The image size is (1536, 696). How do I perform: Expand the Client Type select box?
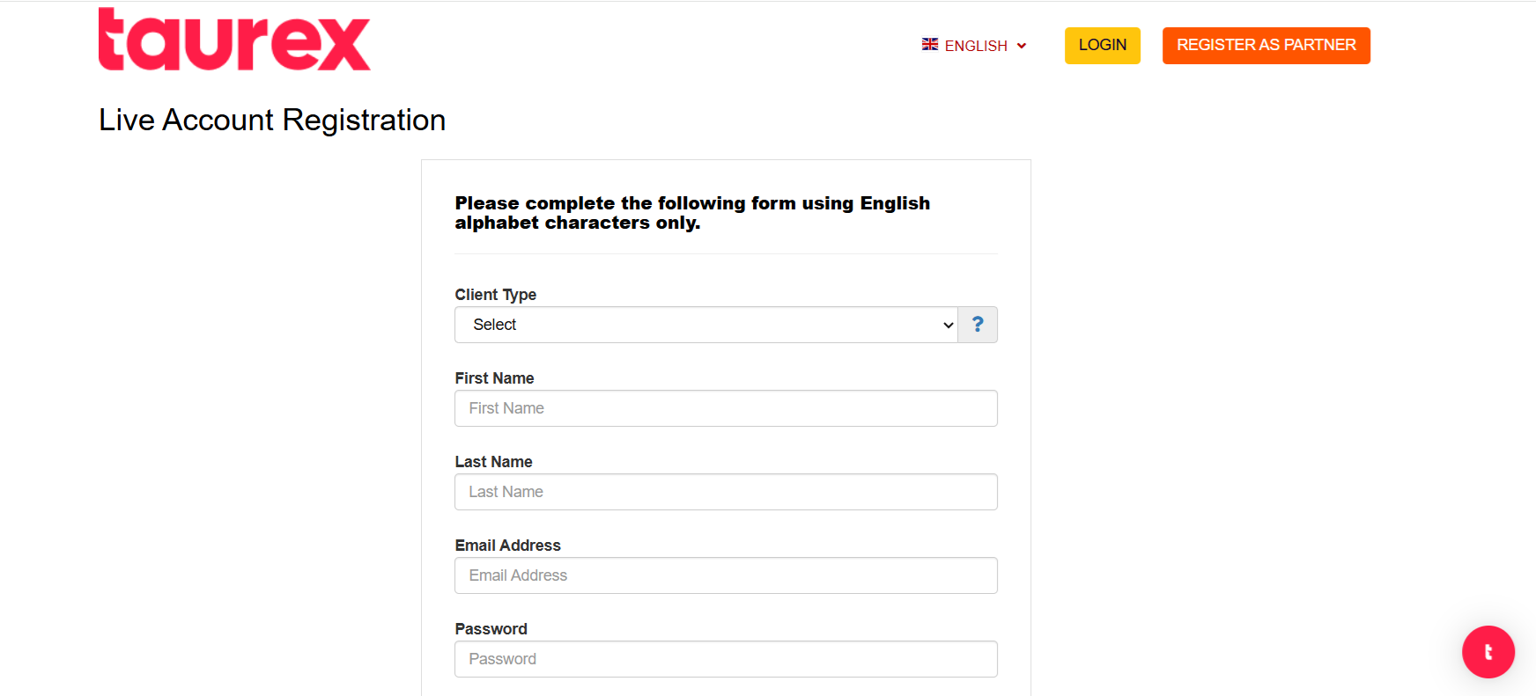click(x=706, y=325)
